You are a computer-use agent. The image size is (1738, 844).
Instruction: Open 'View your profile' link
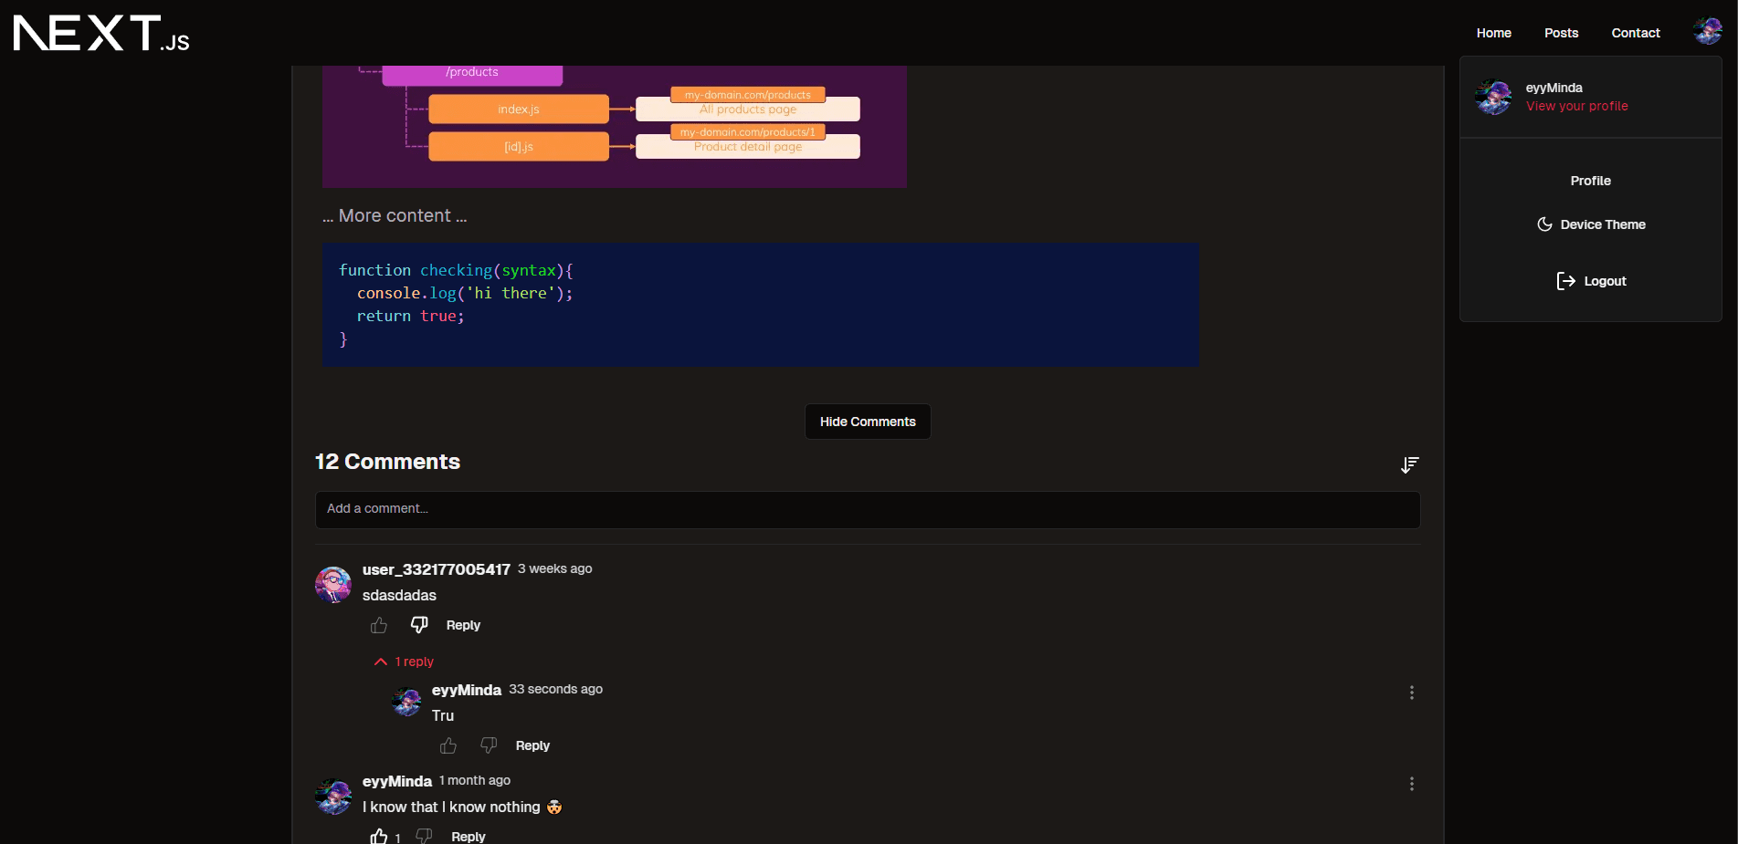click(1576, 106)
